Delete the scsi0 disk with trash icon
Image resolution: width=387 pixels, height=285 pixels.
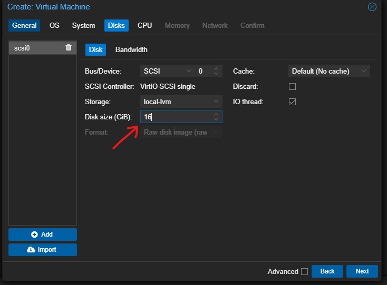click(69, 48)
